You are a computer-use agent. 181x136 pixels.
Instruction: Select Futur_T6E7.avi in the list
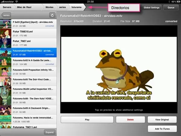[x=28, y=43]
